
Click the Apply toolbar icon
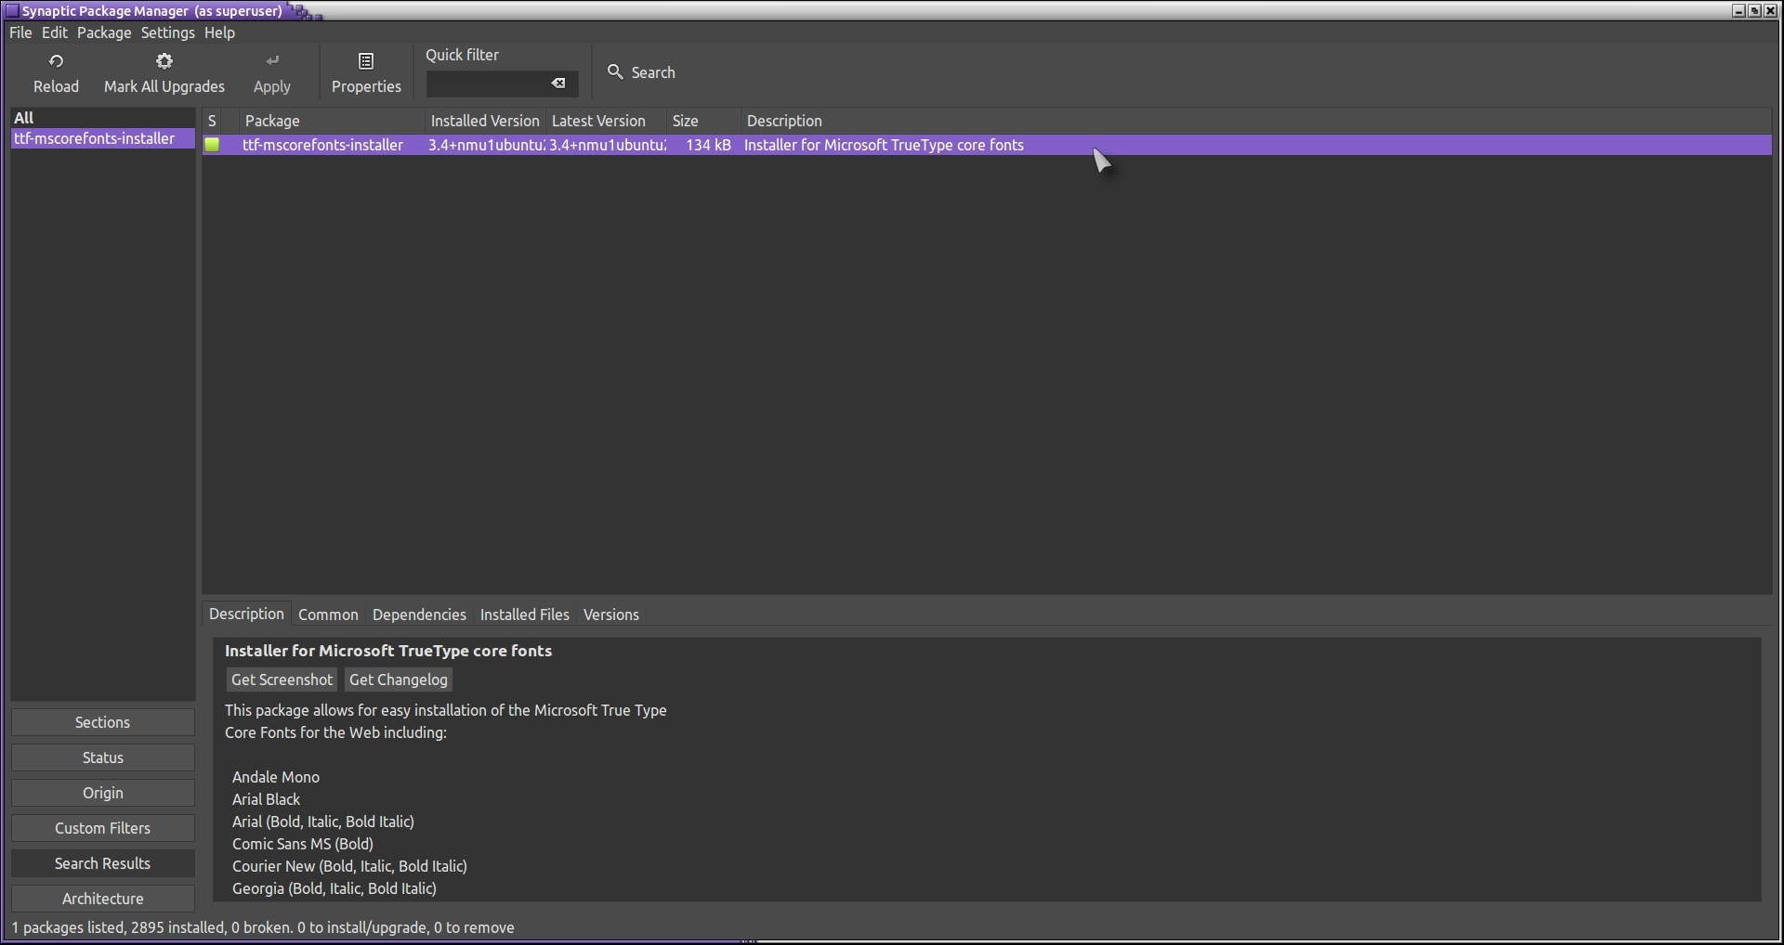click(272, 61)
